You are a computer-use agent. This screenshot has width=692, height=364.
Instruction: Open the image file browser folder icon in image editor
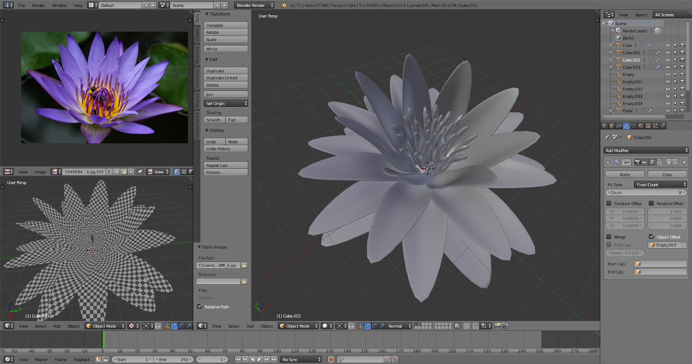point(124,172)
